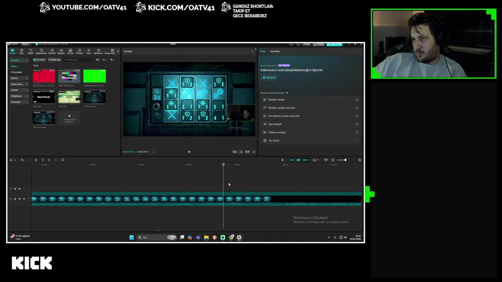The height and width of the screenshot is (282, 502).
Task: Click the İçe aktar import button
Action: 40,60
